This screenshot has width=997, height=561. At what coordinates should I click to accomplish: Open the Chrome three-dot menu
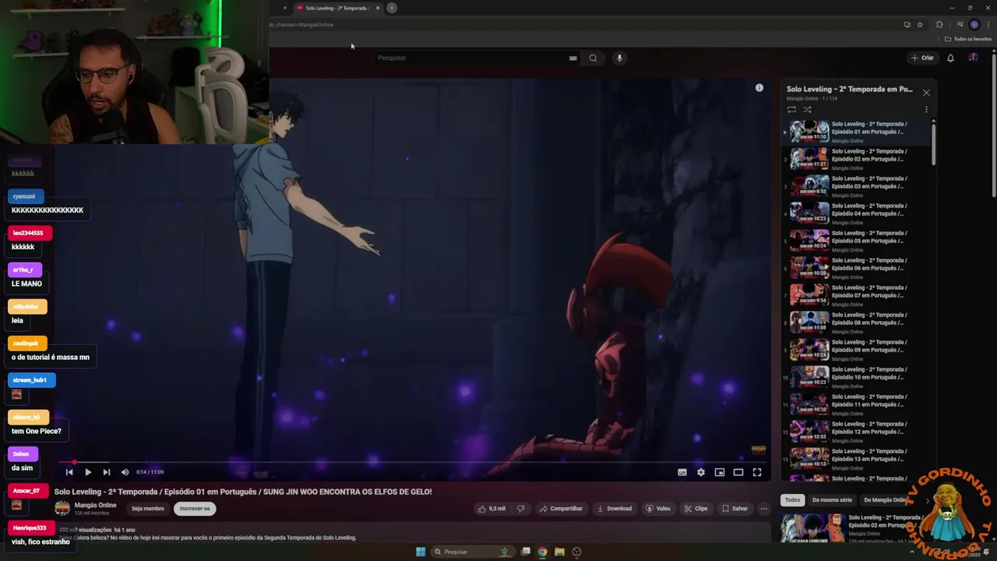point(988,24)
